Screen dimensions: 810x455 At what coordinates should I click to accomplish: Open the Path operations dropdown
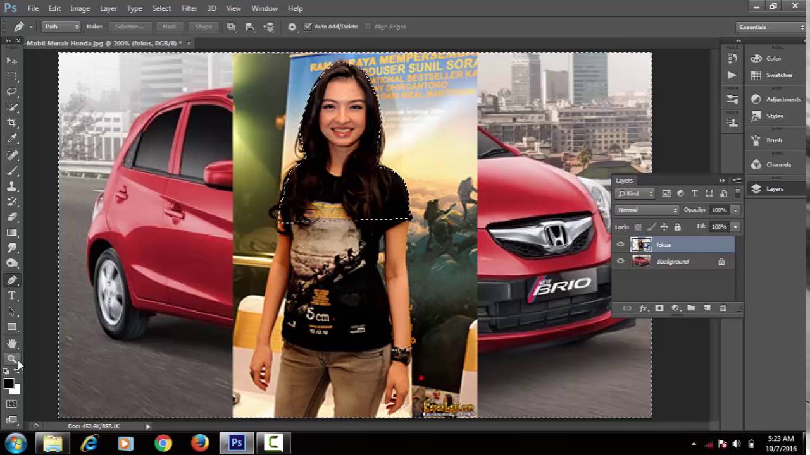click(x=232, y=27)
